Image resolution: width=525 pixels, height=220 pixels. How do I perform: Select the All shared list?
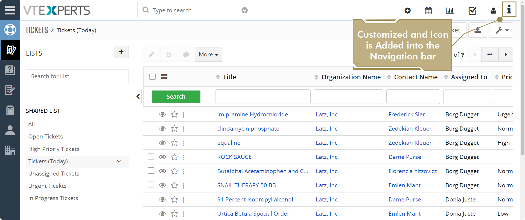(31, 124)
